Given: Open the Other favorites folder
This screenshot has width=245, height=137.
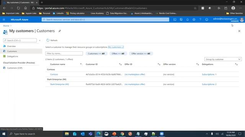Looking at the screenshot, I should 235,13.
